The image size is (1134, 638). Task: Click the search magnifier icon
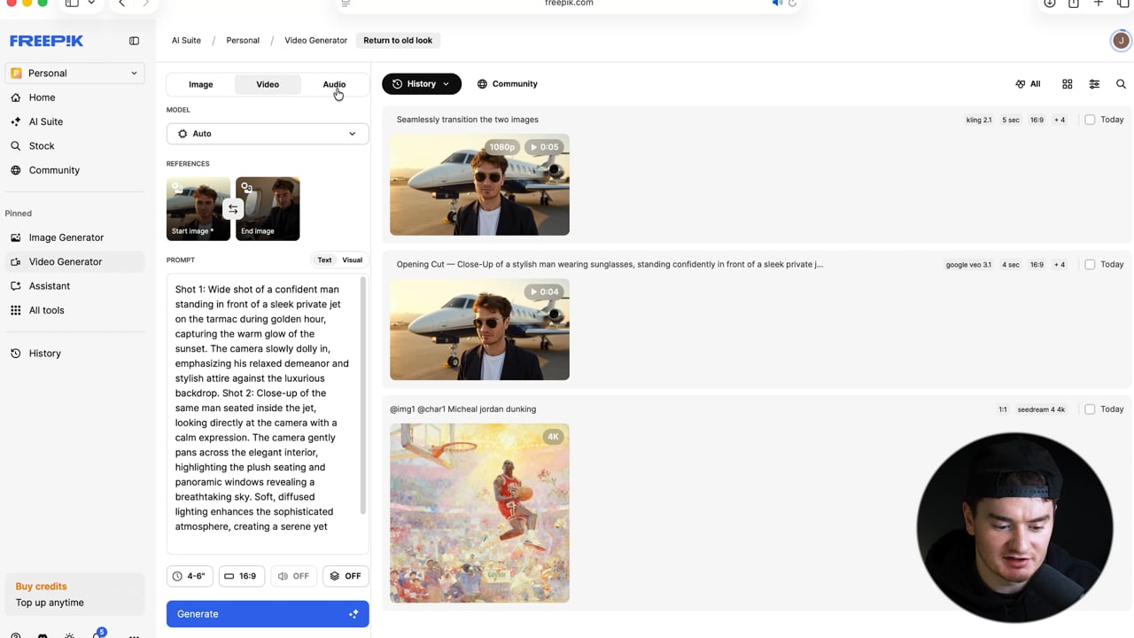tap(1121, 84)
